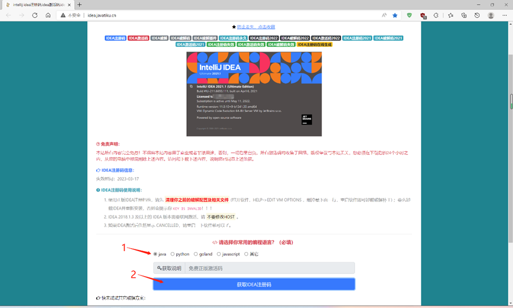
Task: Open the collections icon
Action: (464, 15)
